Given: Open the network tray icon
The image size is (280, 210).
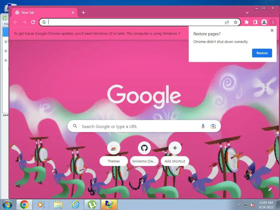Looking at the screenshot, I should point(246,205).
